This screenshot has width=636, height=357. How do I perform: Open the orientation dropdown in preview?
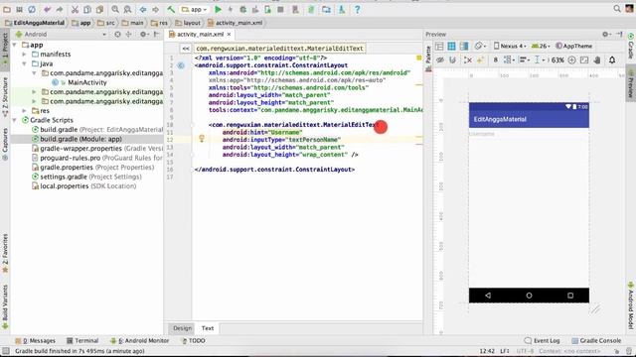480,47
